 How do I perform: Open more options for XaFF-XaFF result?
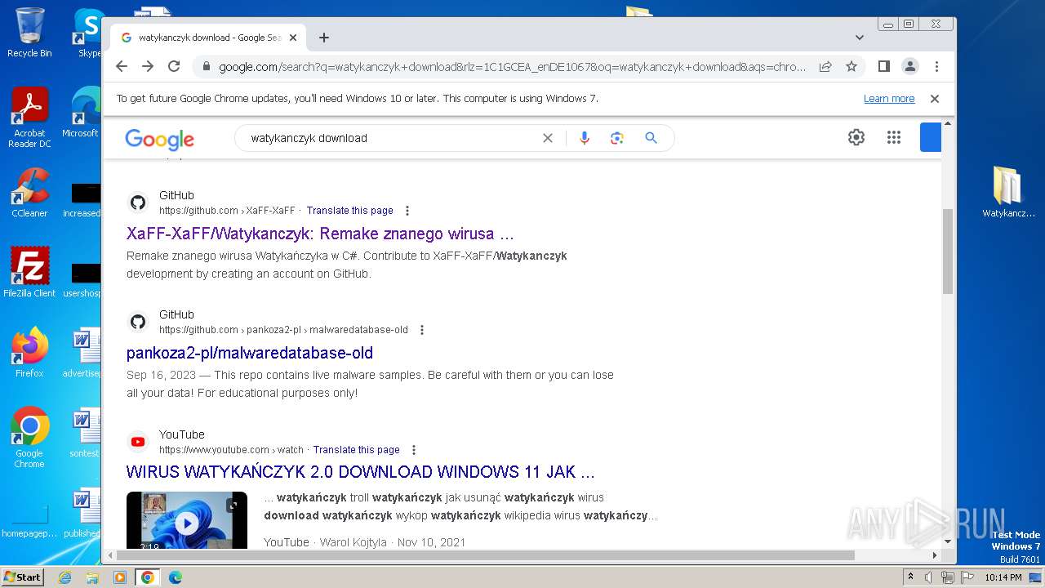(x=407, y=211)
